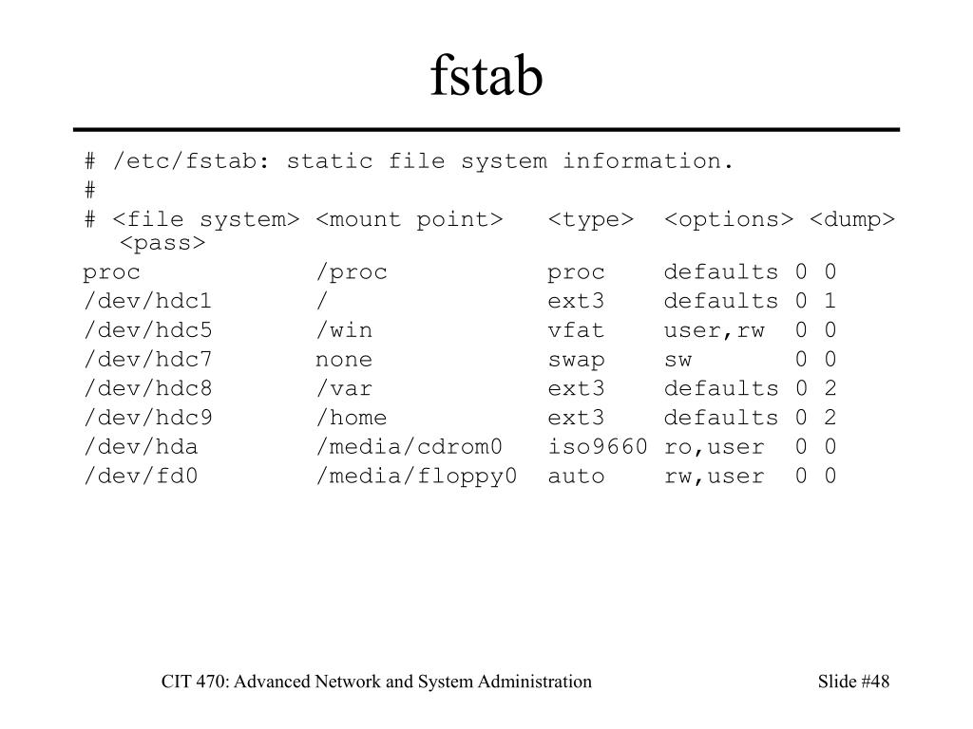Screen dimensions: 973x729
Task: Click the swap type entry
Action: 576,360
